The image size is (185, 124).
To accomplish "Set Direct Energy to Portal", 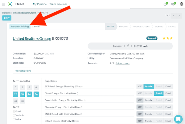I will [159, 93].
